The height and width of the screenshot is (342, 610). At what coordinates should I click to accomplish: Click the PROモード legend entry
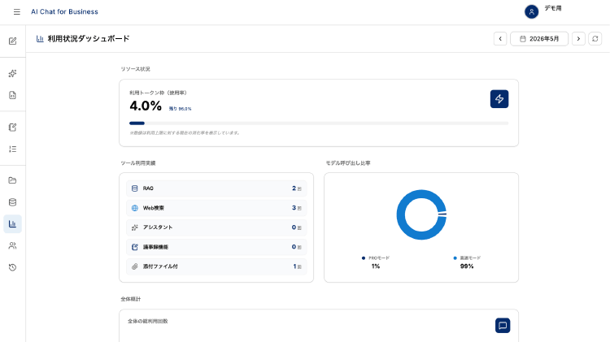pos(376,258)
